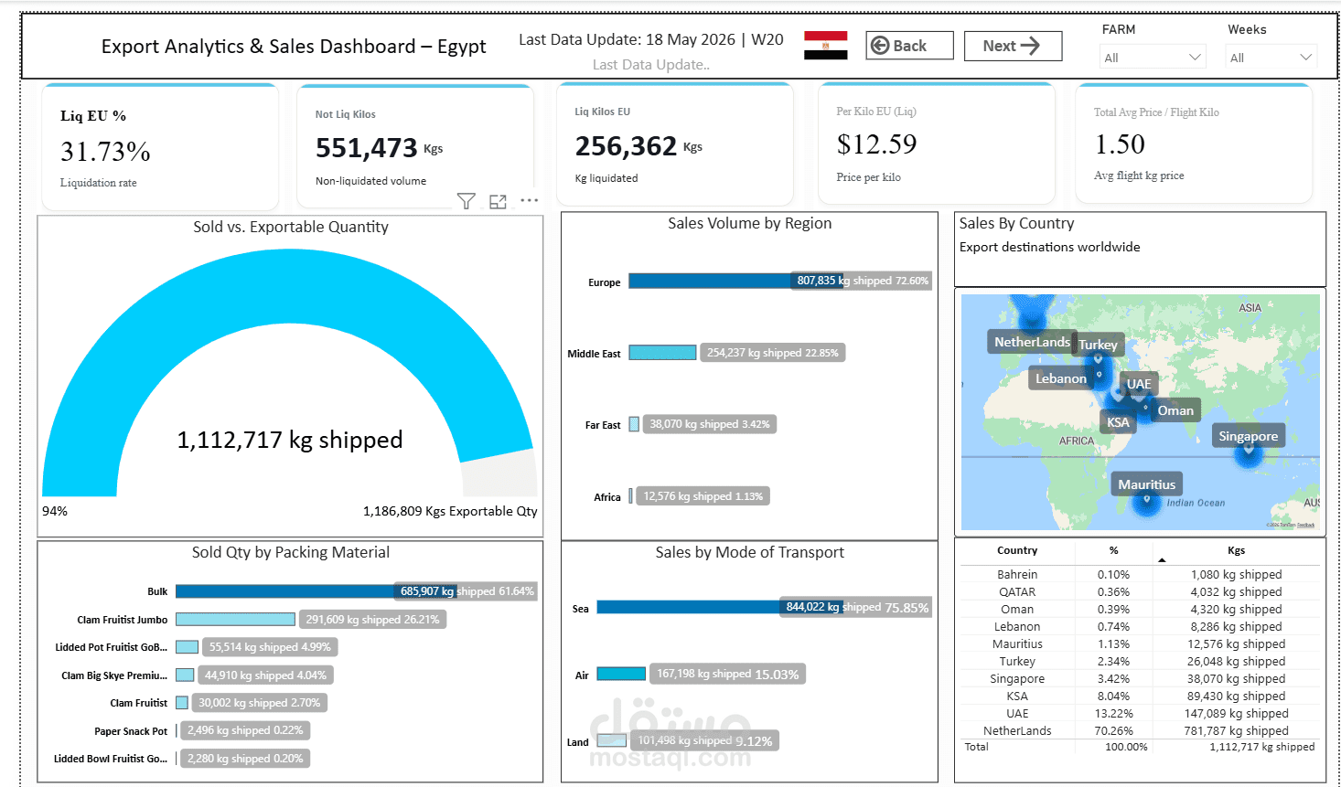
Task: Sort table by the Kgs column header
Action: [1236, 550]
